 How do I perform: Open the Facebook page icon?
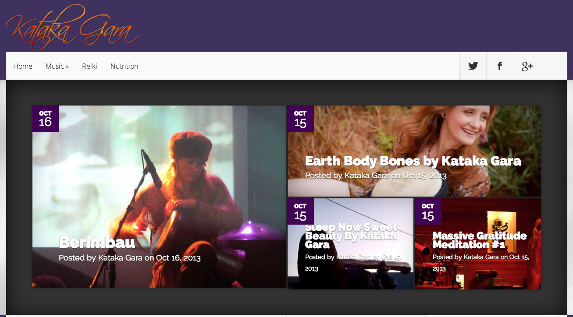pyautogui.click(x=499, y=66)
